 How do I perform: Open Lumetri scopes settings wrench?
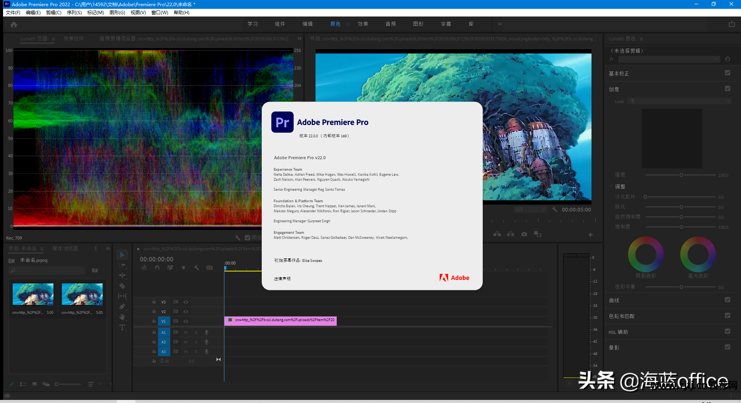point(238,238)
